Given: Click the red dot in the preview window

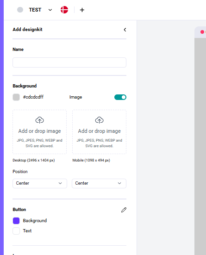Looking at the screenshot, I should point(202,32).
